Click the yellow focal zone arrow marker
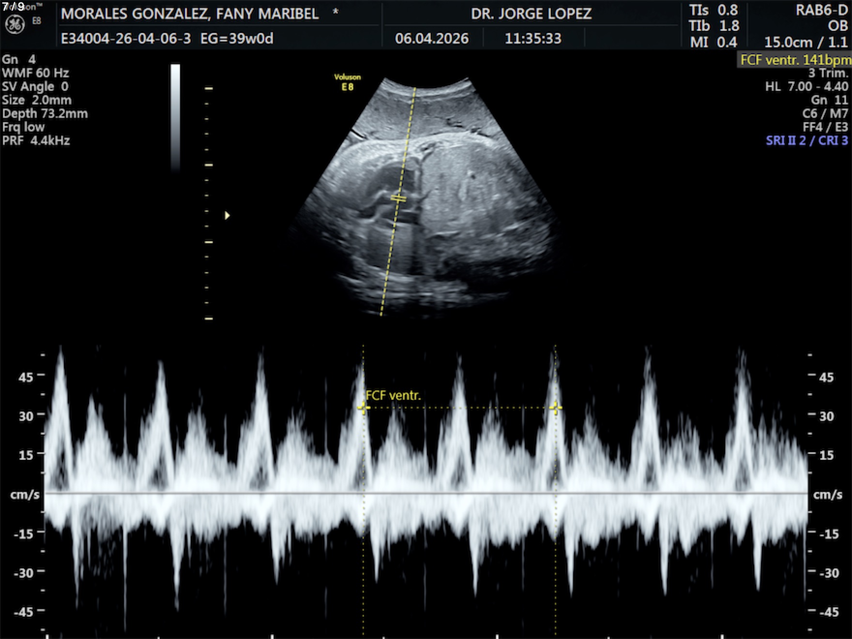This screenshot has width=852, height=639. [x=227, y=215]
